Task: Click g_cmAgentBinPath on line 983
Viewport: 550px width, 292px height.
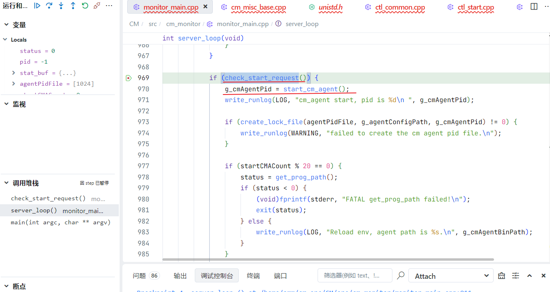Action: [493, 232]
